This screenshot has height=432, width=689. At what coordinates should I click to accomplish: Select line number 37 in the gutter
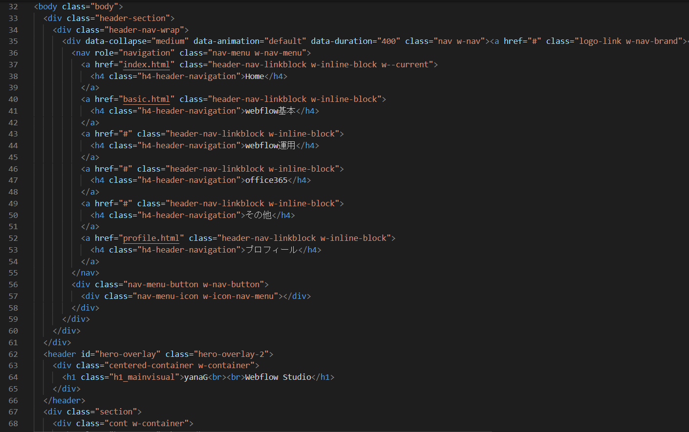pyautogui.click(x=13, y=65)
